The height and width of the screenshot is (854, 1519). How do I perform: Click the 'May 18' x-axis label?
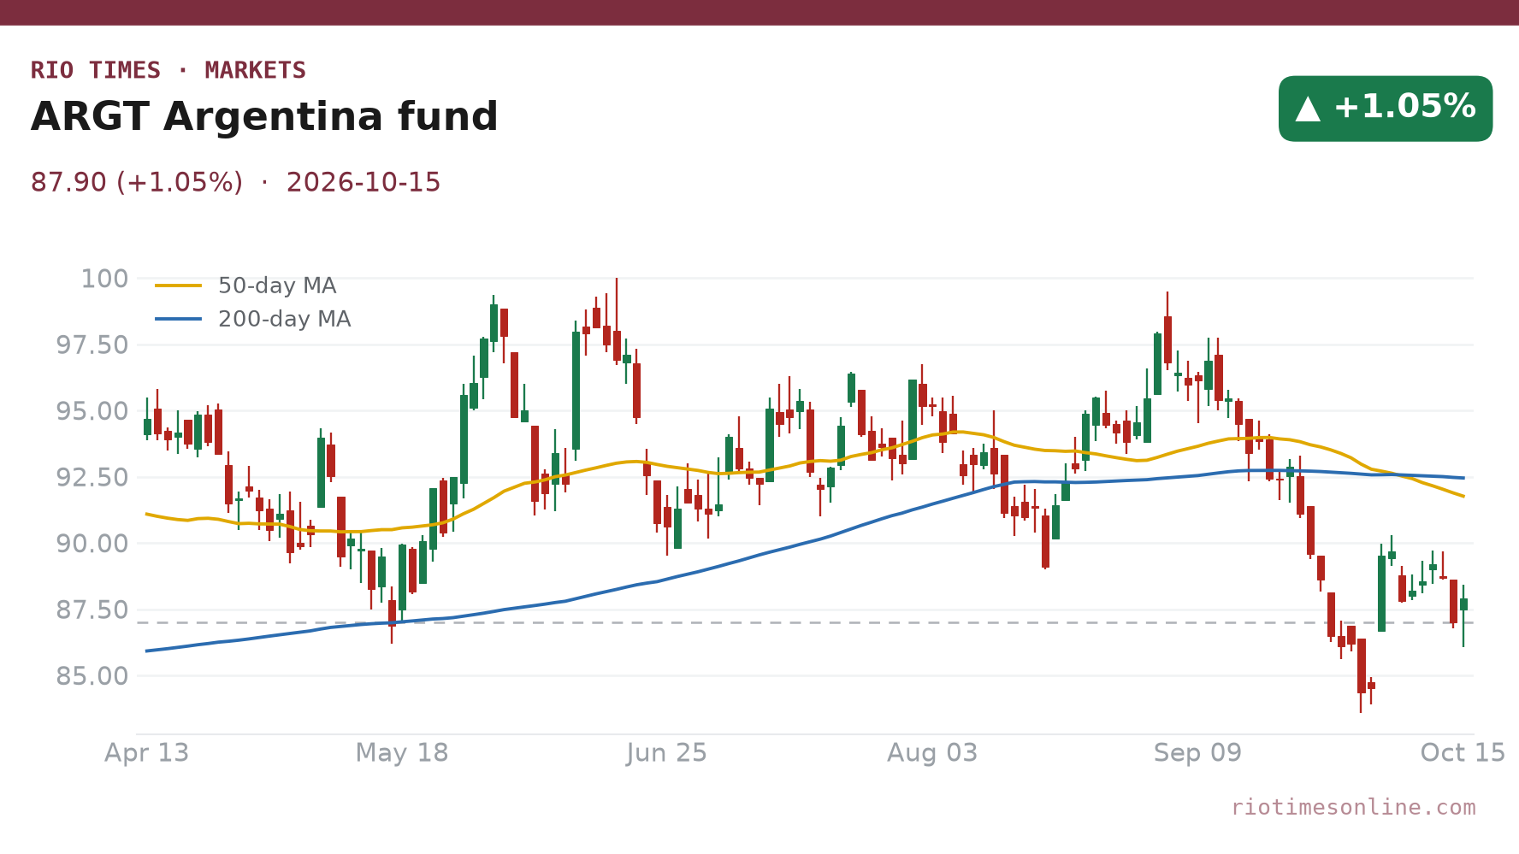(x=402, y=753)
